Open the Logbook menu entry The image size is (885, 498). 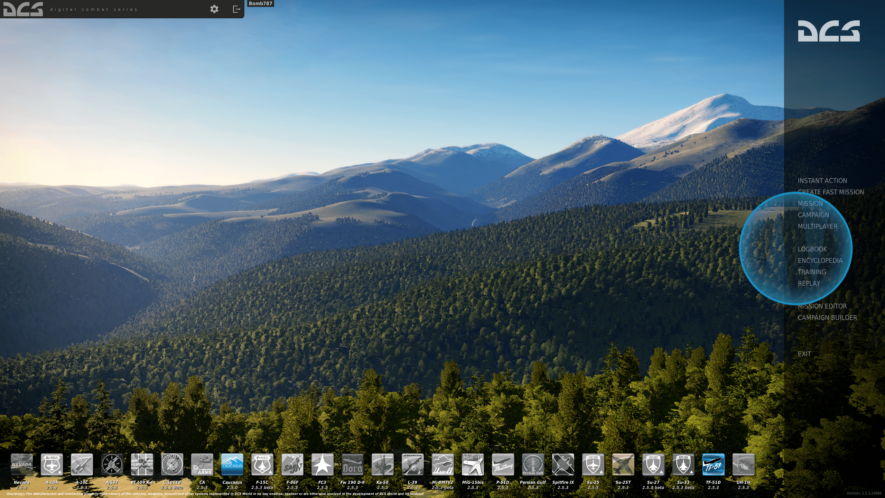click(812, 249)
